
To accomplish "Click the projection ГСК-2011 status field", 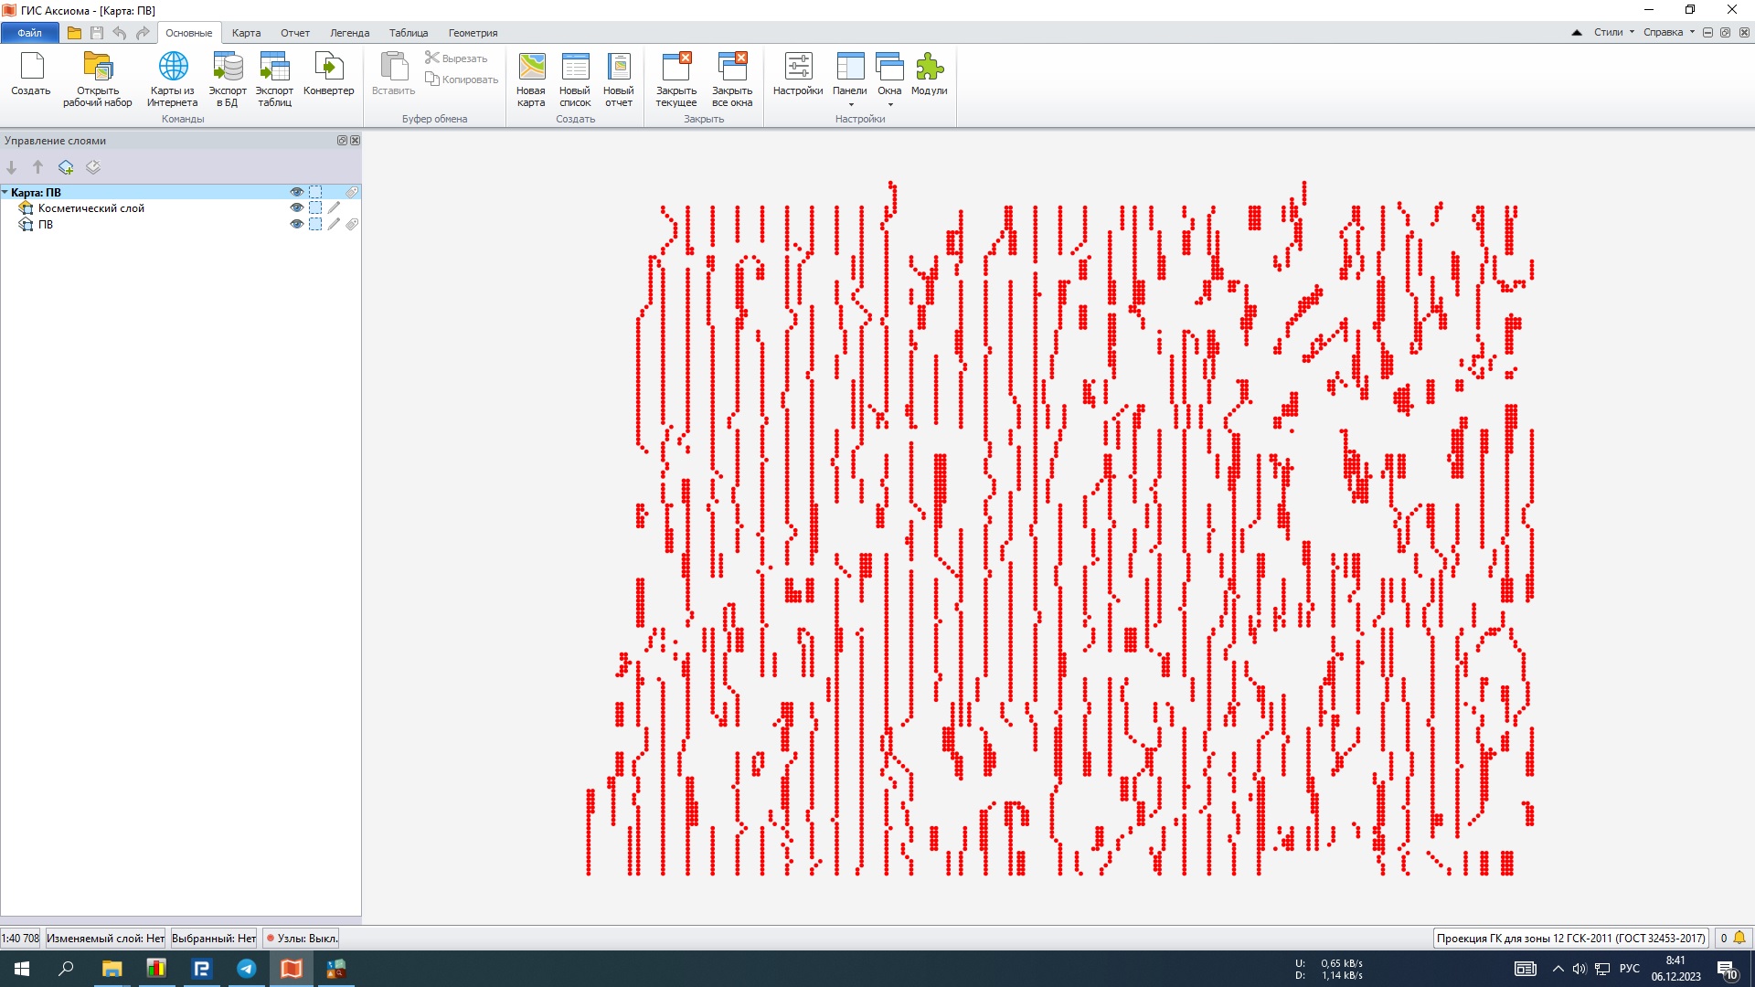I will pyautogui.click(x=1570, y=938).
